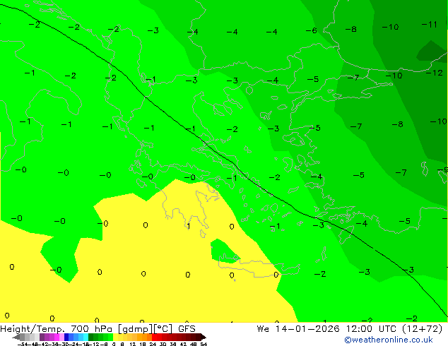Choose the cyan legend swatch above -18
The height and width of the screenshot is (346, 448).
click(x=86, y=337)
